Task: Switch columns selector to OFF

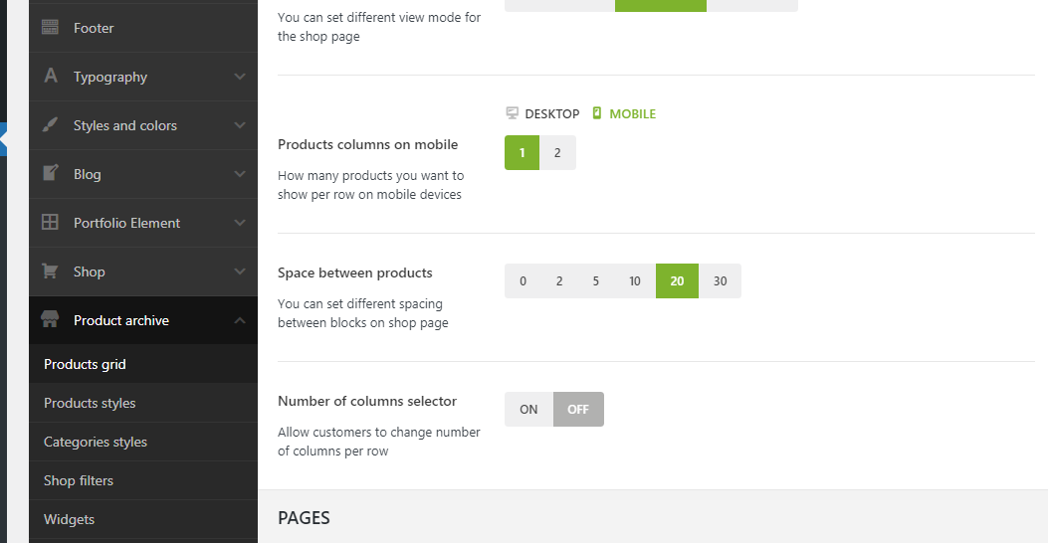Action: tap(578, 409)
